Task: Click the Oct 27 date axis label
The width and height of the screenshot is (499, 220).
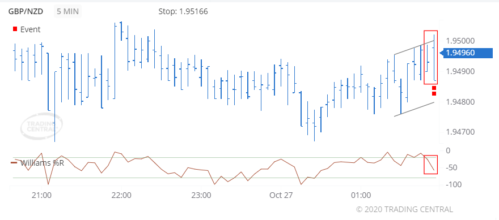Action: click(x=281, y=195)
